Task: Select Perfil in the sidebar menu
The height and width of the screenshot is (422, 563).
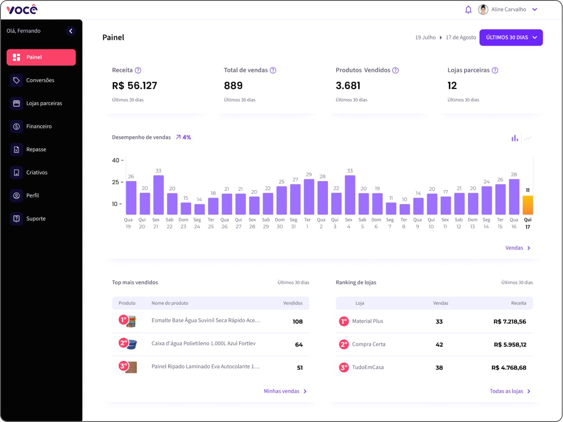Action: 33,196
